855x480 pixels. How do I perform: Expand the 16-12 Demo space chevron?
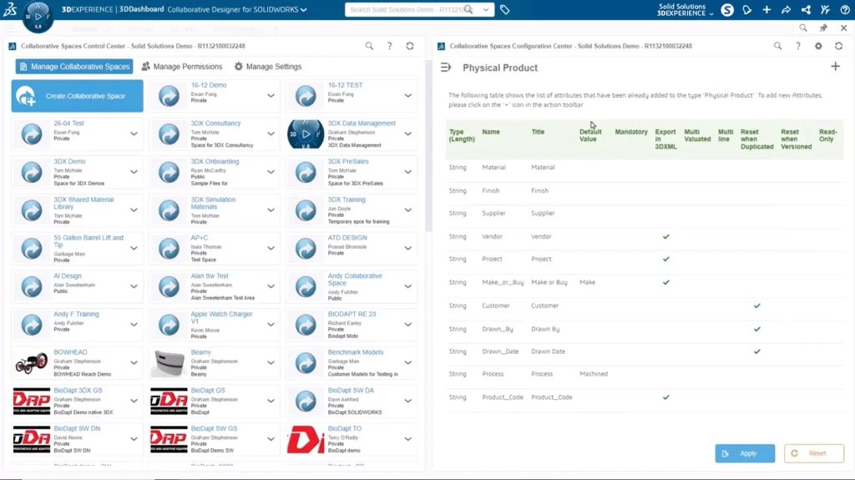271,95
